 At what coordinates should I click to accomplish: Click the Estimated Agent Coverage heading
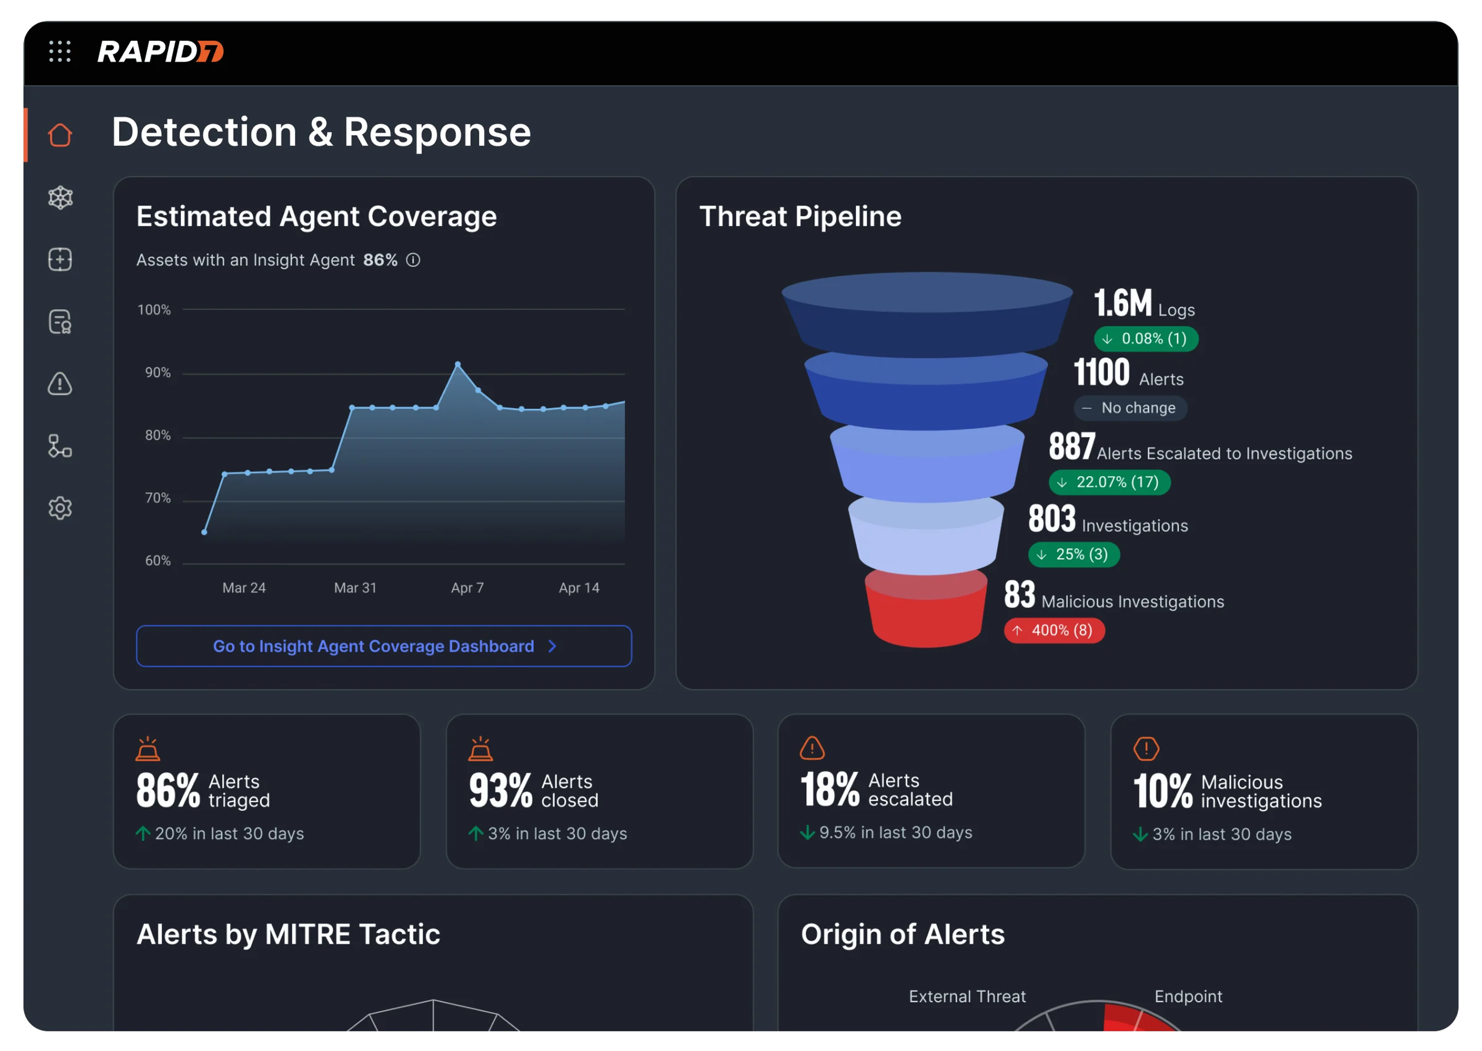(x=316, y=216)
